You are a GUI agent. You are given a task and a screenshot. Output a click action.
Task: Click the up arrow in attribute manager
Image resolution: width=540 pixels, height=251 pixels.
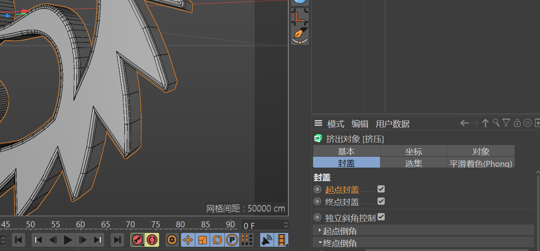[485, 123]
